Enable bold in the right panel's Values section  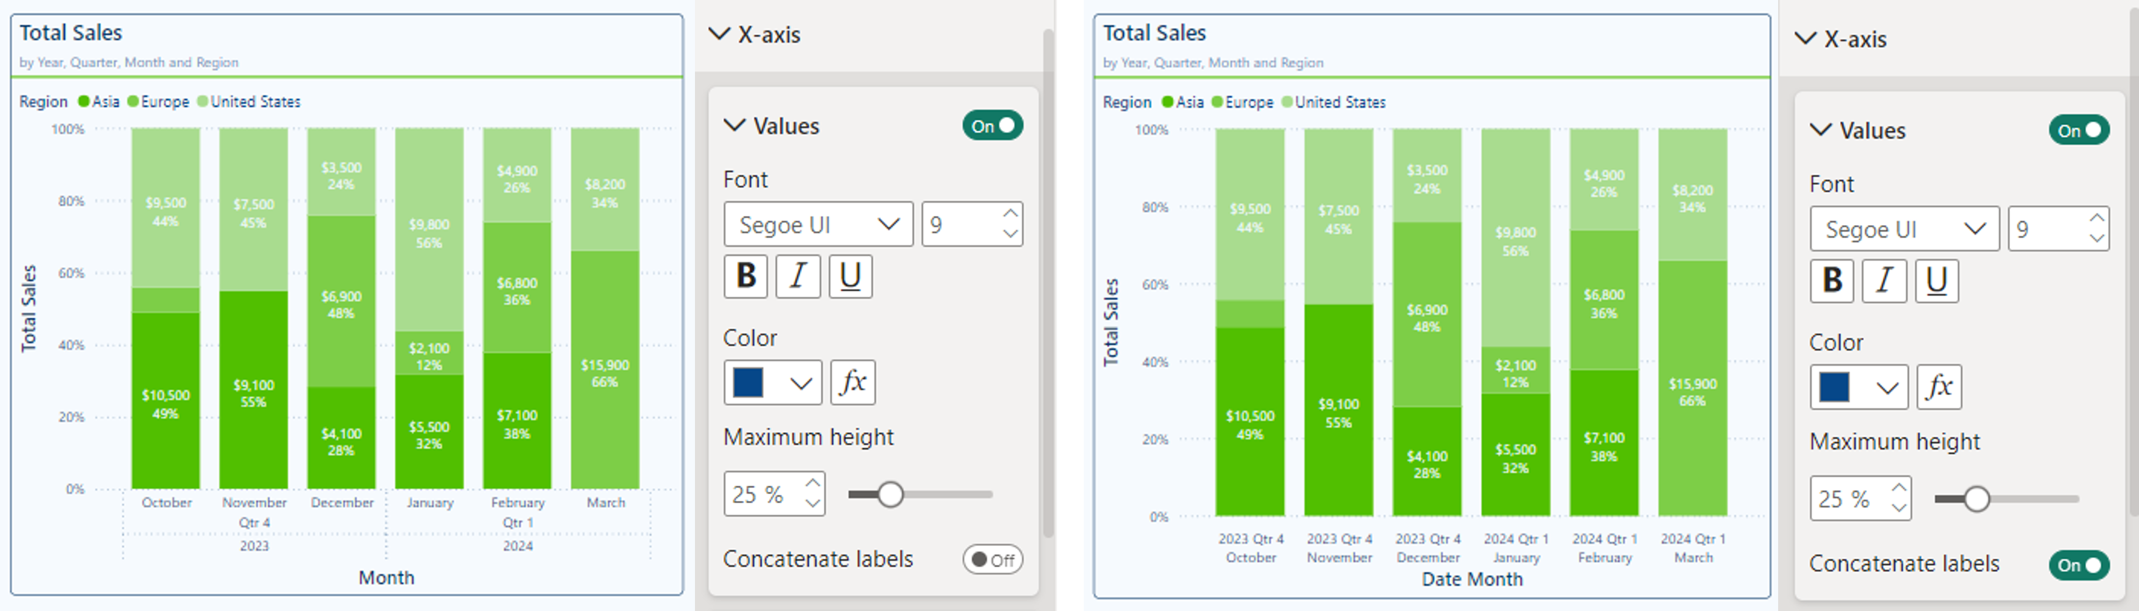(1831, 281)
